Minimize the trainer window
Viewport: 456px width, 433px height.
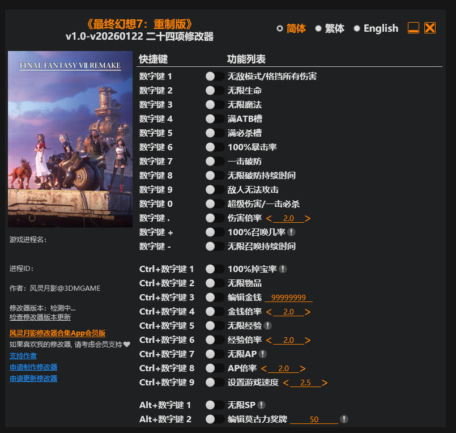click(414, 28)
